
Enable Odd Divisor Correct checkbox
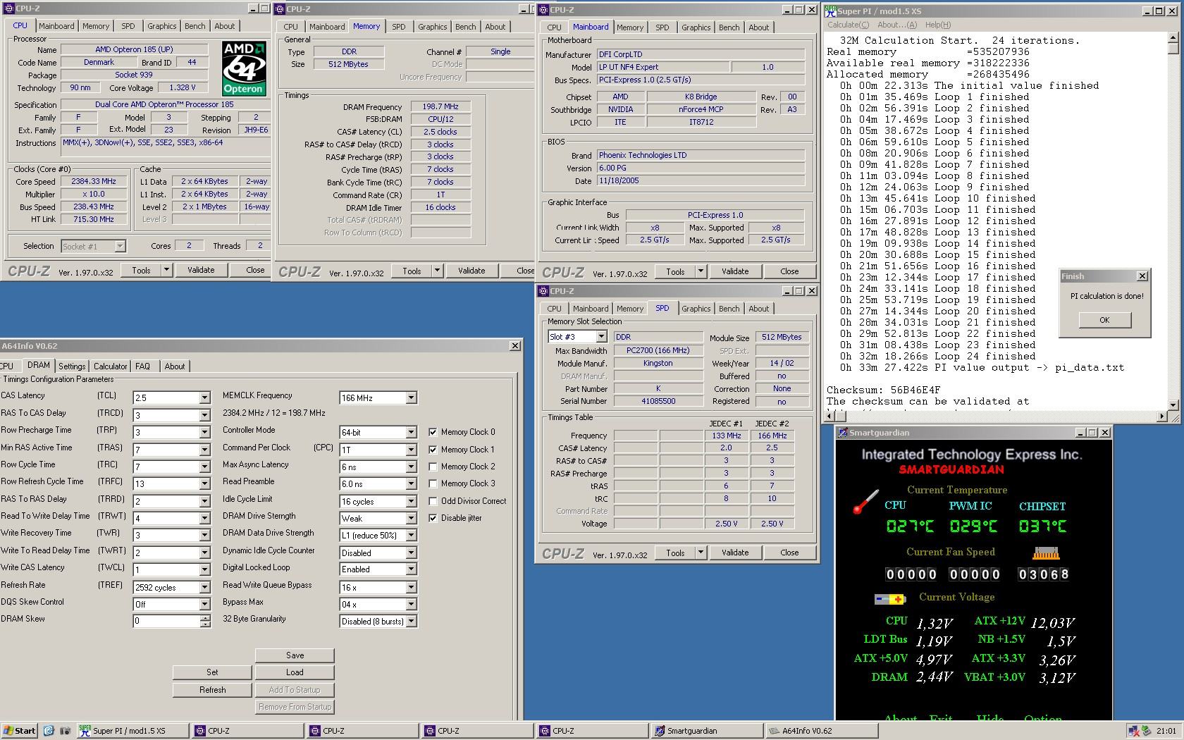point(433,501)
